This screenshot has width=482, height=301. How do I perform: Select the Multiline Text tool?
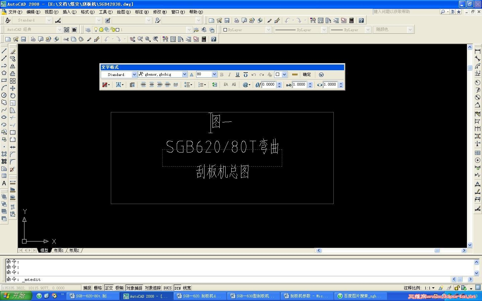[x=4, y=183]
